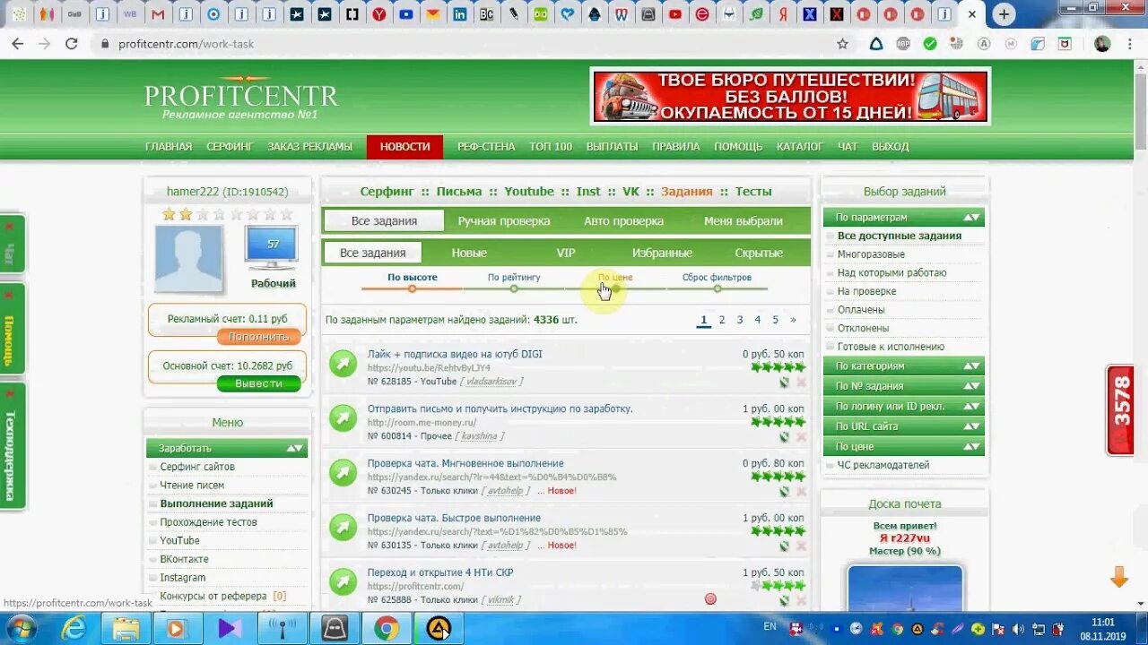Screen dimensions: 1148x645
Task: Start the task 'Лайк + подписка видео на ютуб DIGI' via its green arrow icon
Action: (x=343, y=363)
